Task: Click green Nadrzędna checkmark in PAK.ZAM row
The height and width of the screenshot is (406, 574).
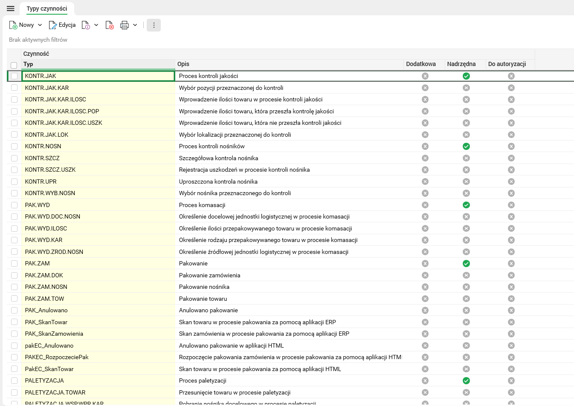Action: [x=466, y=263]
